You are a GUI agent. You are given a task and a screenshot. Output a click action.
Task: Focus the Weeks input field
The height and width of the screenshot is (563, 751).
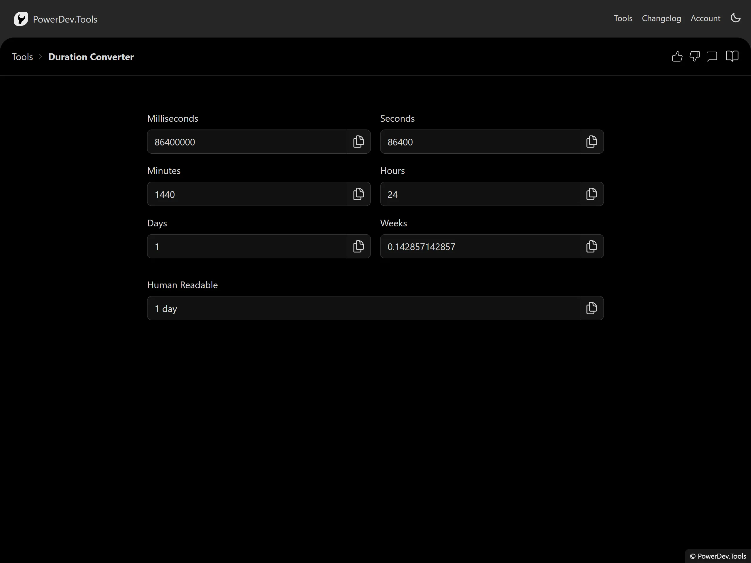(x=480, y=246)
